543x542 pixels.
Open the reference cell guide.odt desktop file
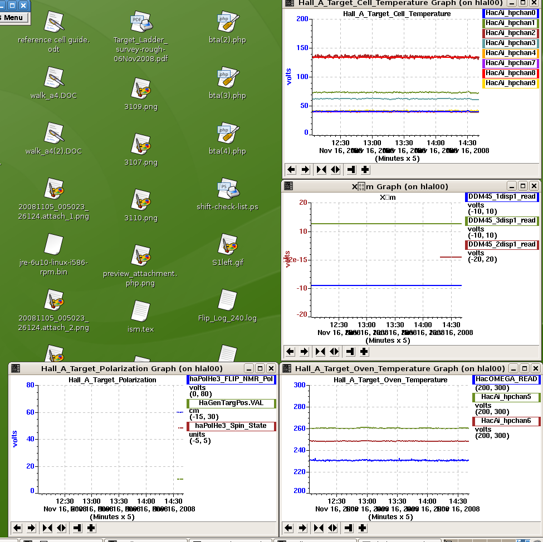pyautogui.click(x=54, y=22)
